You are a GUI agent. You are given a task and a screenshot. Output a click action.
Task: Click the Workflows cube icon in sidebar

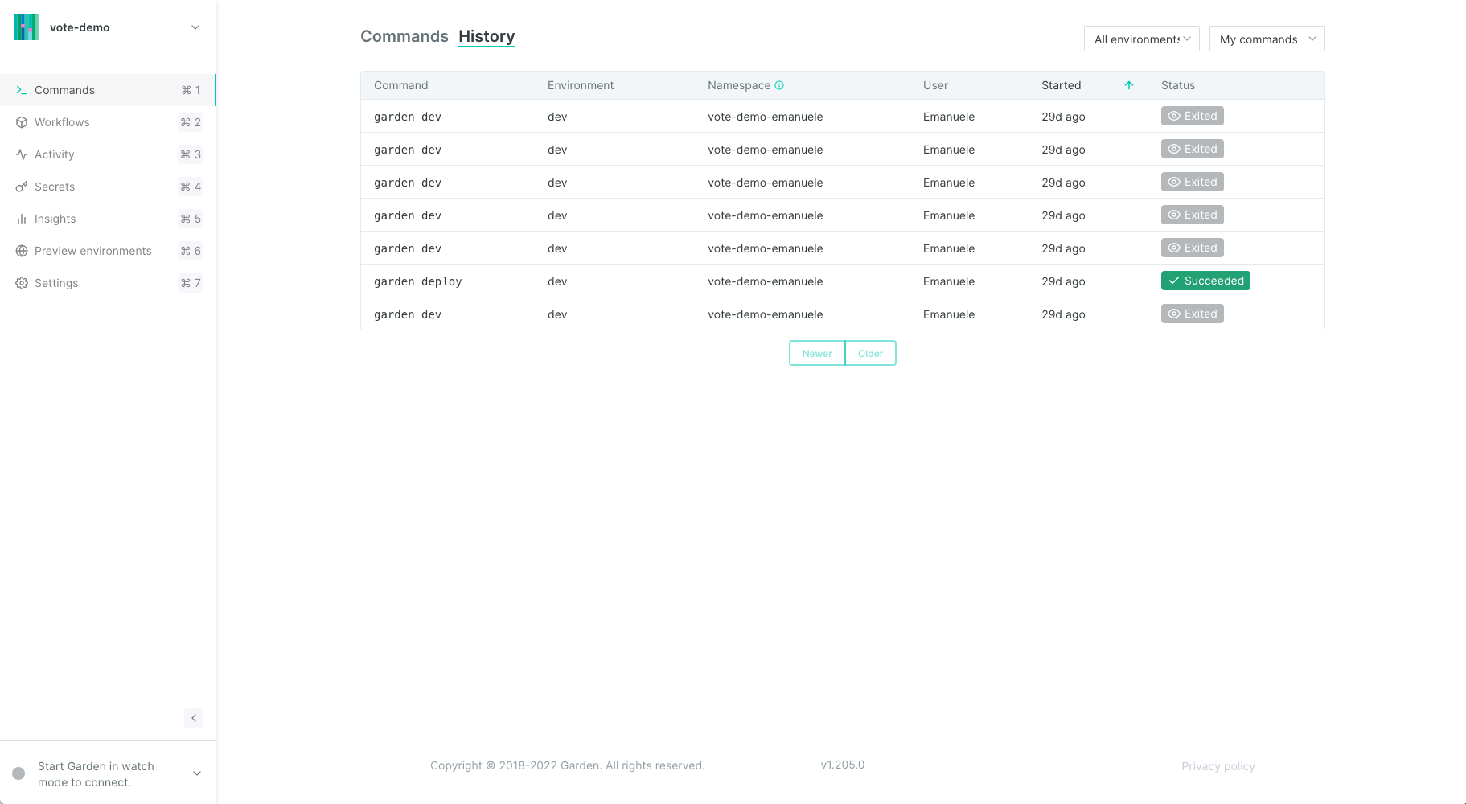[x=22, y=122]
